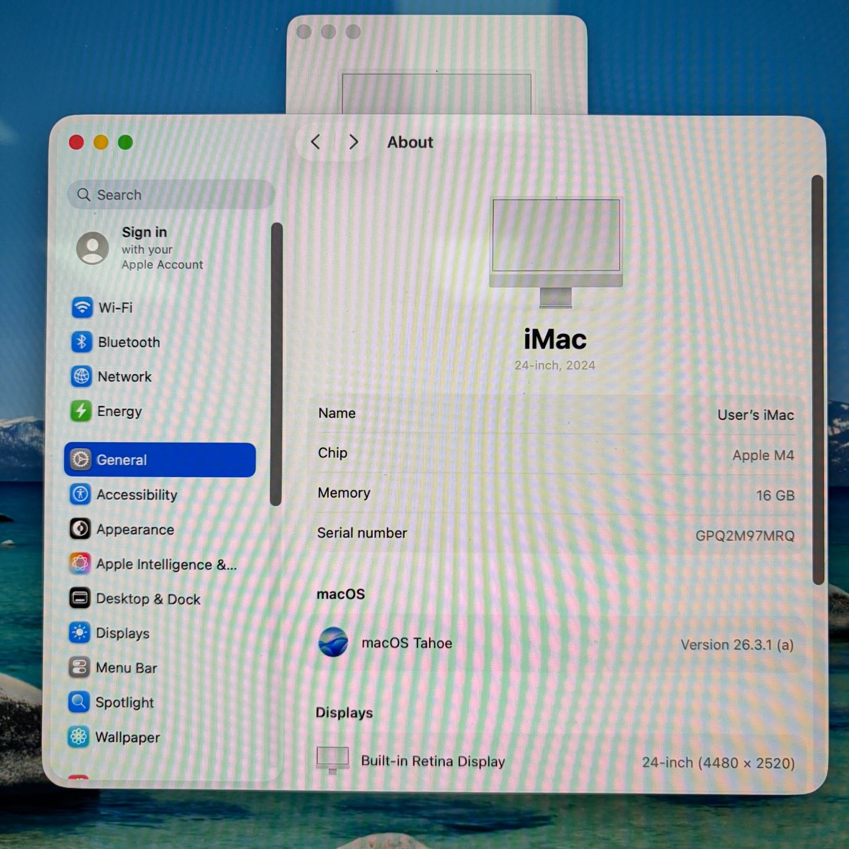Select the Bluetooth icon in sidebar

(x=82, y=342)
